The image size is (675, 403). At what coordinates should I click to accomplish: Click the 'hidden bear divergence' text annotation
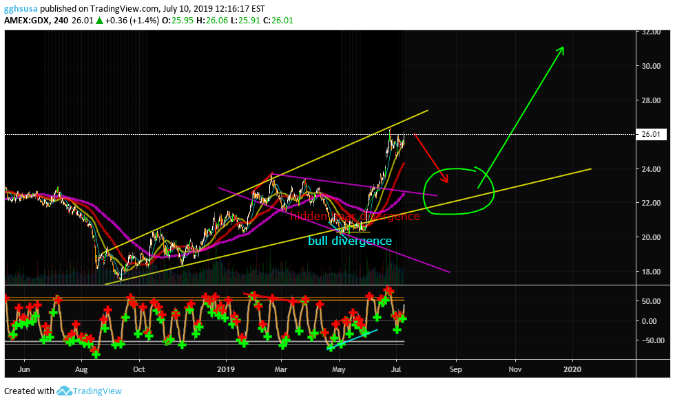click(355, 216)
